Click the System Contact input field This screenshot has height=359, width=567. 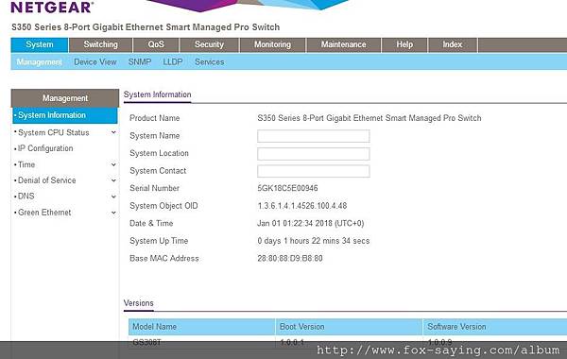pyautogui.click(x=314, y=171)
